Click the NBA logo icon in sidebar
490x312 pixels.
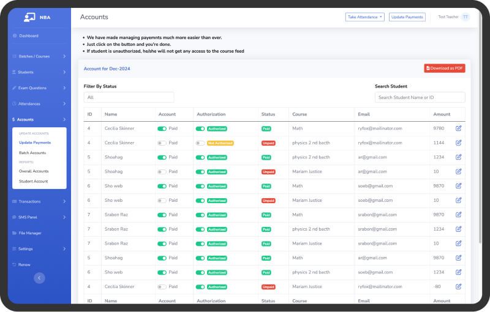[x=29, y=17]
